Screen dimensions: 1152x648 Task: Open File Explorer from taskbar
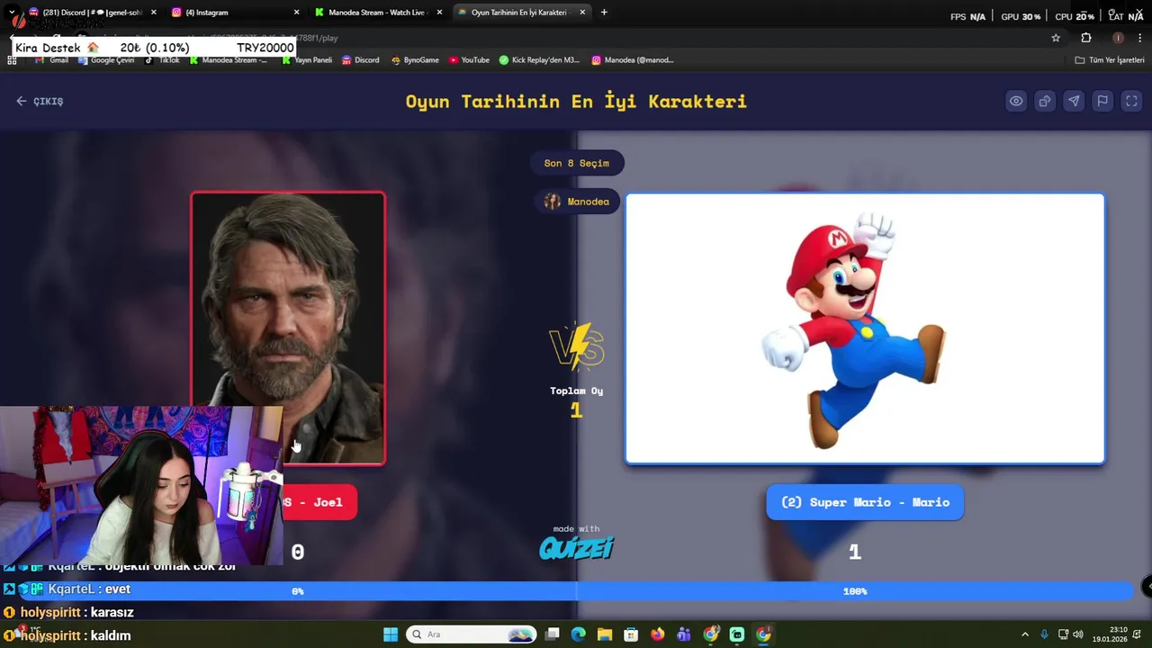tap(605, 634)
